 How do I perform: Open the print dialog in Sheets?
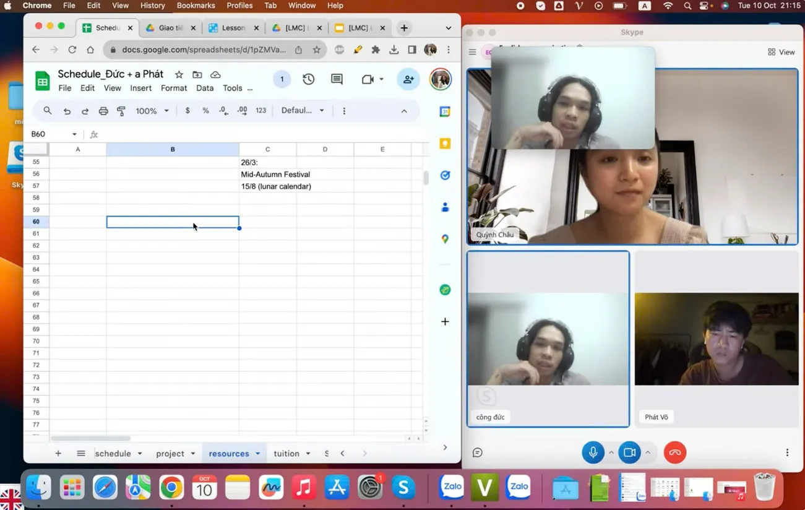click(x=103, y=110)
